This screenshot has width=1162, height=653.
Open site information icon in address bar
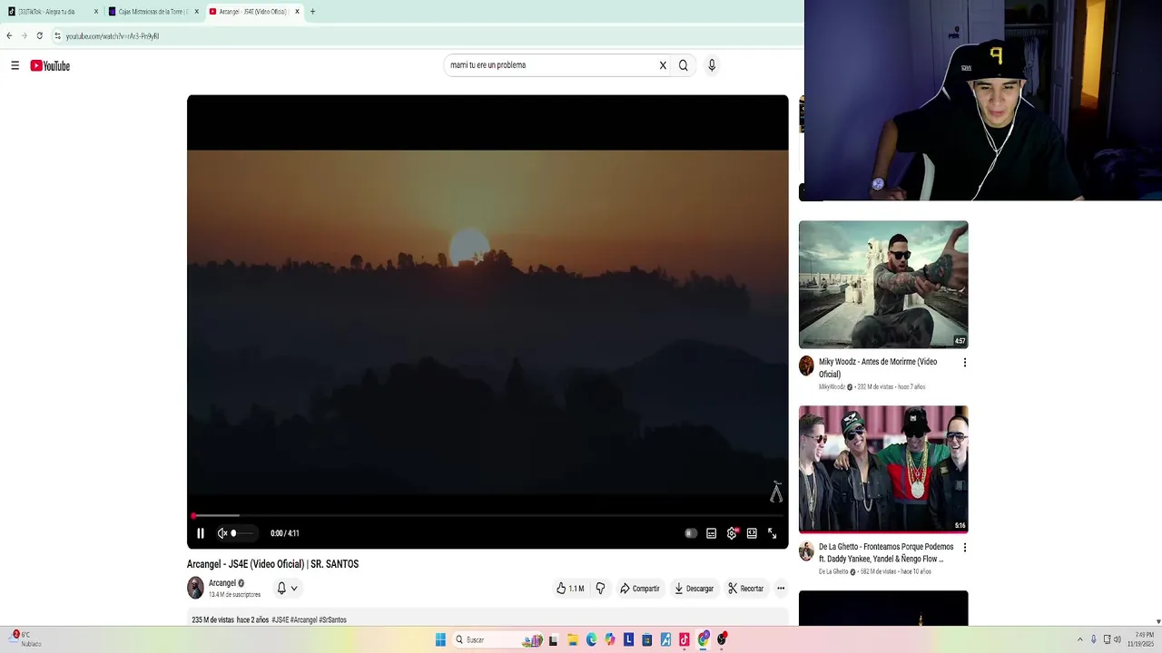[57, 36]
